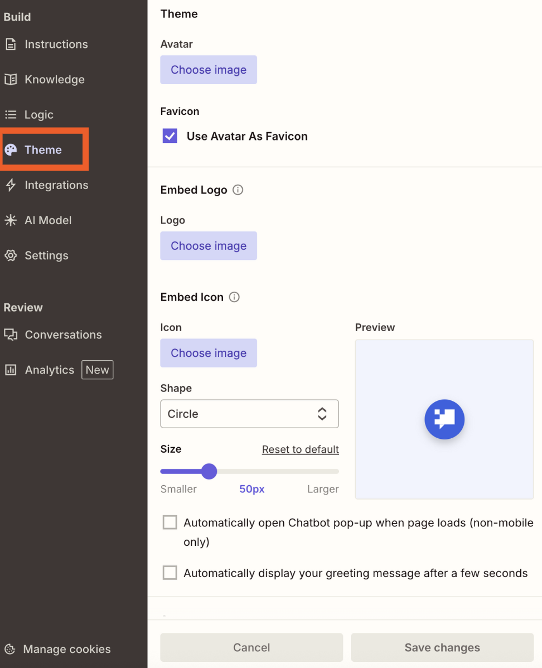Expand the Embed Icon info tooltip
Screen dimensions: 542x668
[x=234, y=297]
